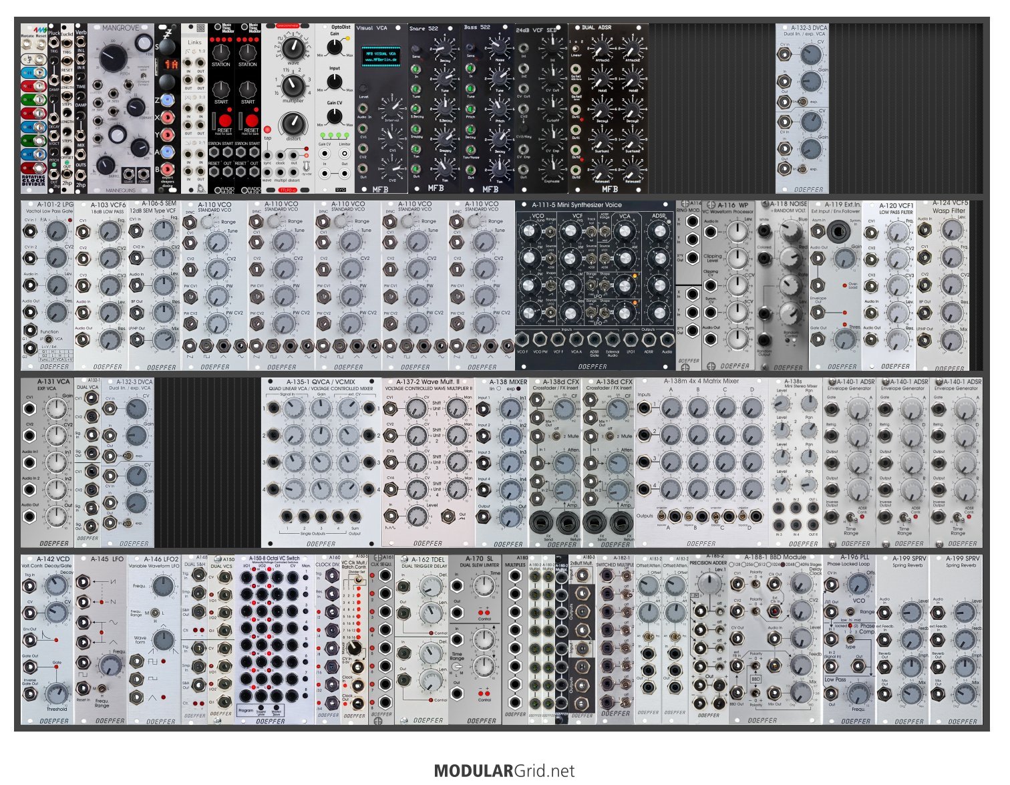Tap the red tap button on TTLFO
1010x785 pixels.
point(268,130)
